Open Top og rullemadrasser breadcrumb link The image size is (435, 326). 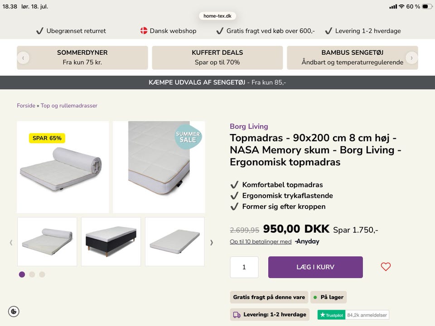tap(69, 105)
